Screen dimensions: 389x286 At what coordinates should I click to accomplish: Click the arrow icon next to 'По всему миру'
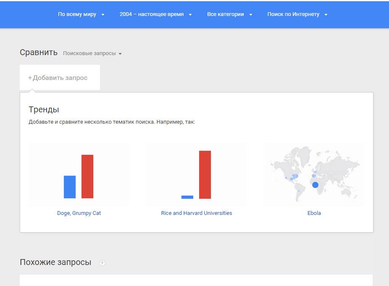click(x=103, y=15)
